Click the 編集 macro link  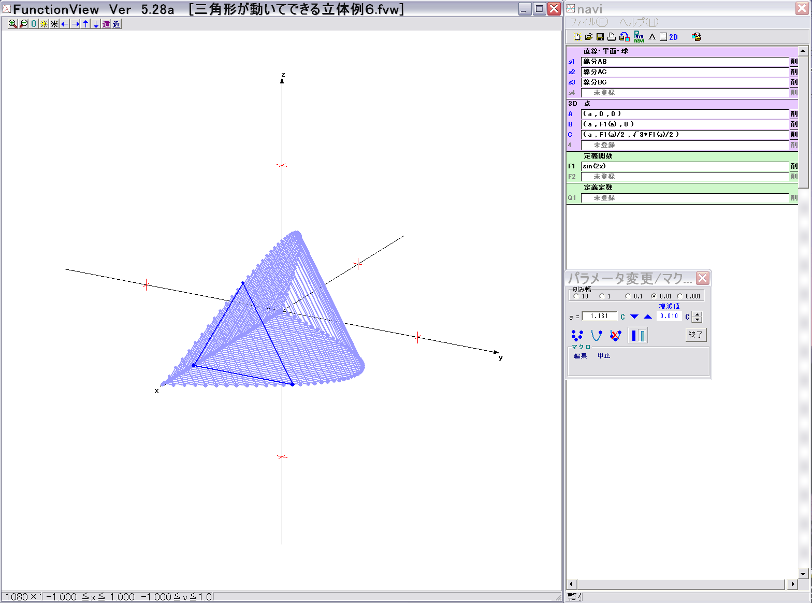click(x=581, y=356)
